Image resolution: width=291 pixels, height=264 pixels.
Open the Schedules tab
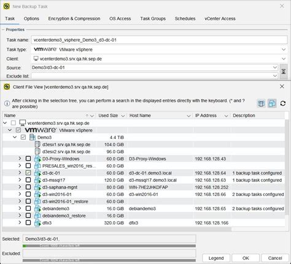185,18
